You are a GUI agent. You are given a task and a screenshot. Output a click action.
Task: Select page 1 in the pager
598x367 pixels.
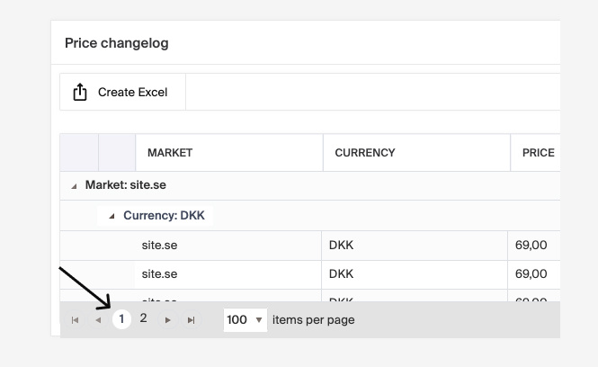121,319
